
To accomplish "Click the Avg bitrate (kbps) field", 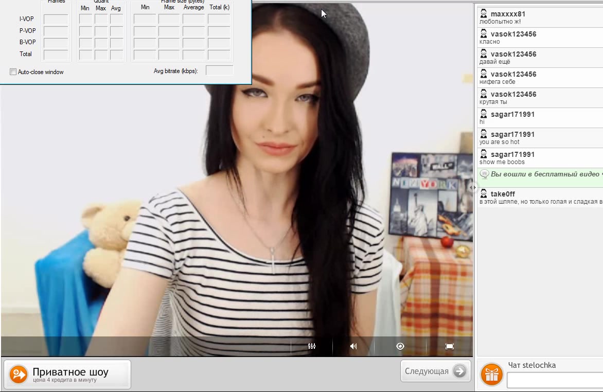I will (219, 70).
